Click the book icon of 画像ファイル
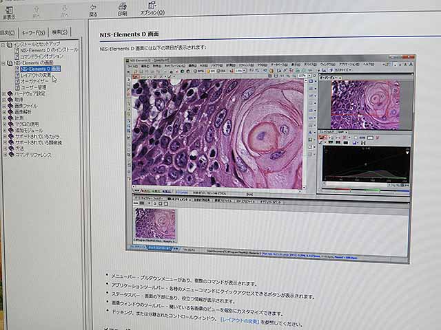Screen dimensions: 441x330 point(11,106)
